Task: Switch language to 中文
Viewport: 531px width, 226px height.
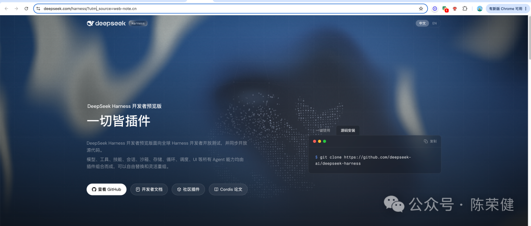Action: (x=422, y=24)
